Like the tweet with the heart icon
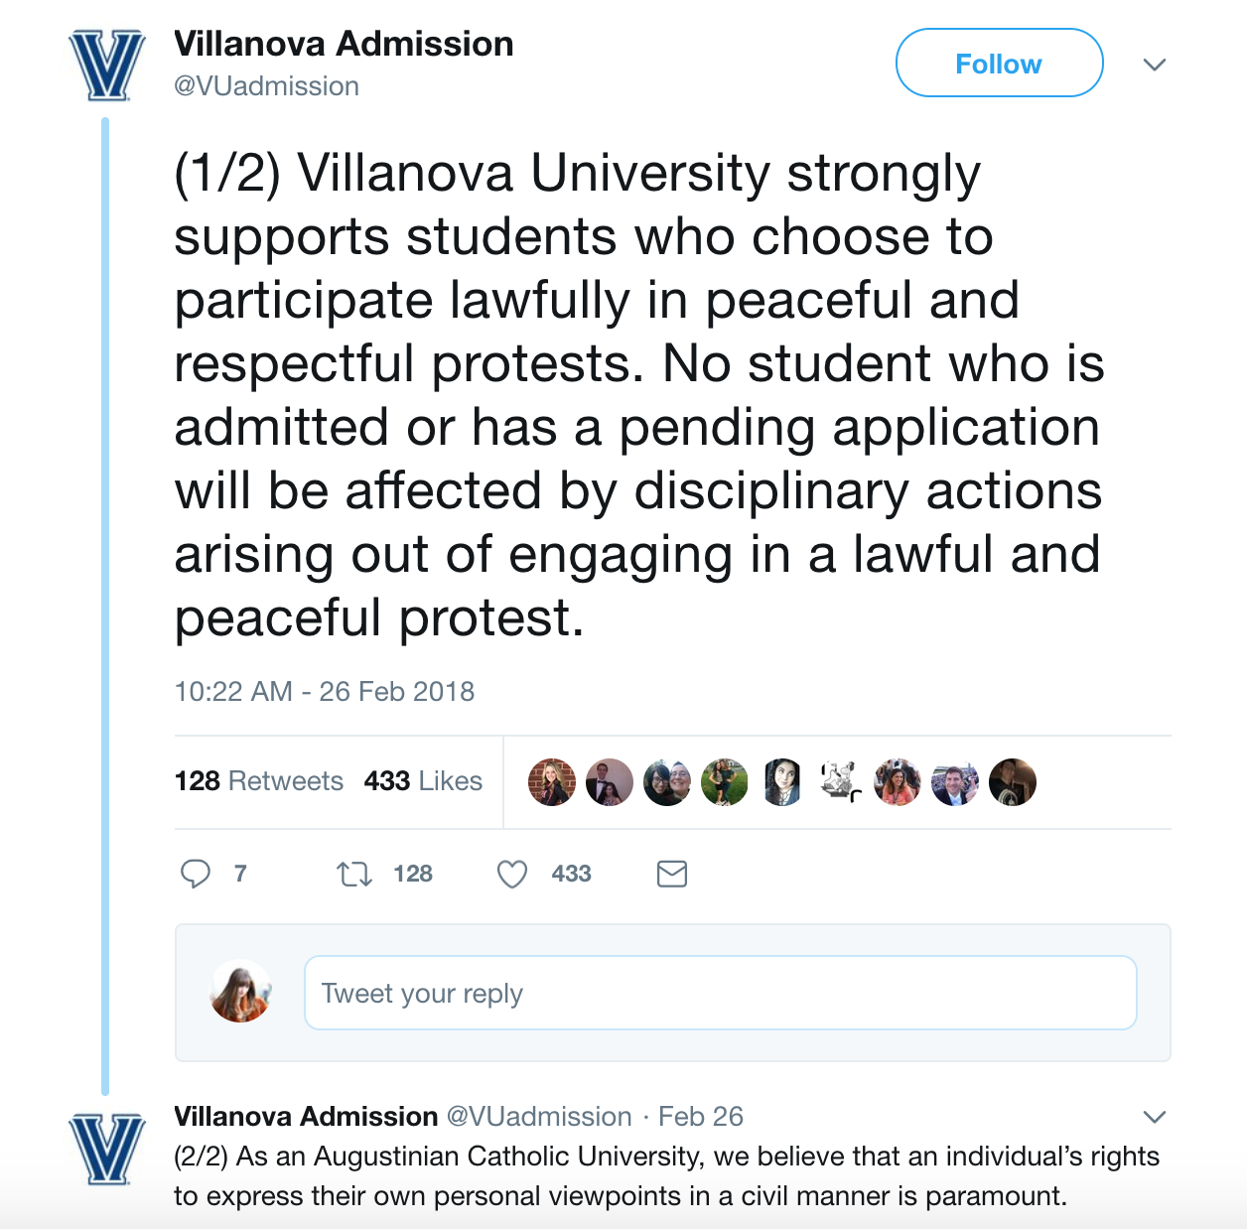This screenshot has width=1247, height=1229. (512, 874)
